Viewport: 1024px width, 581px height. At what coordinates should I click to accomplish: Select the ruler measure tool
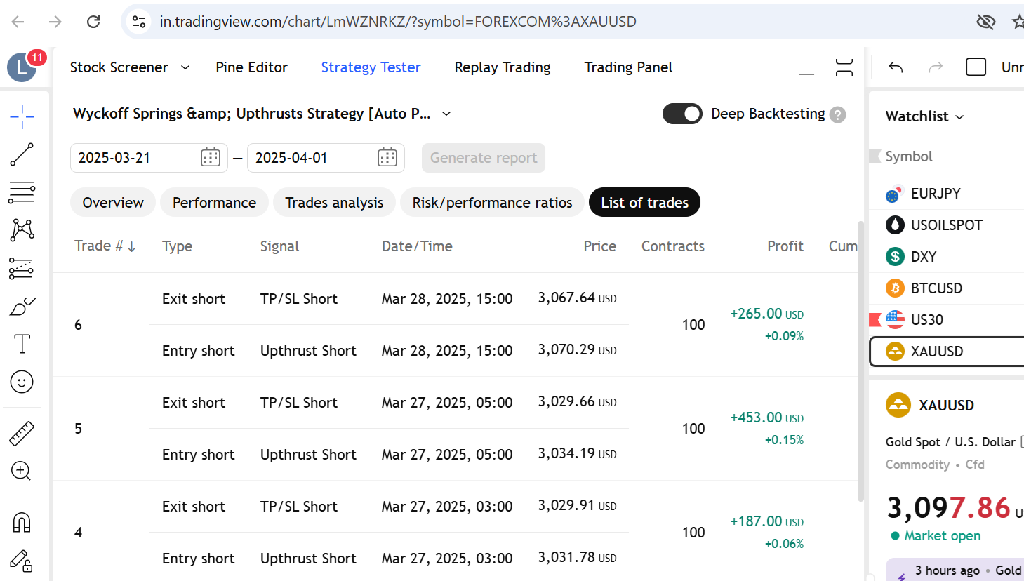coord(22,434)
